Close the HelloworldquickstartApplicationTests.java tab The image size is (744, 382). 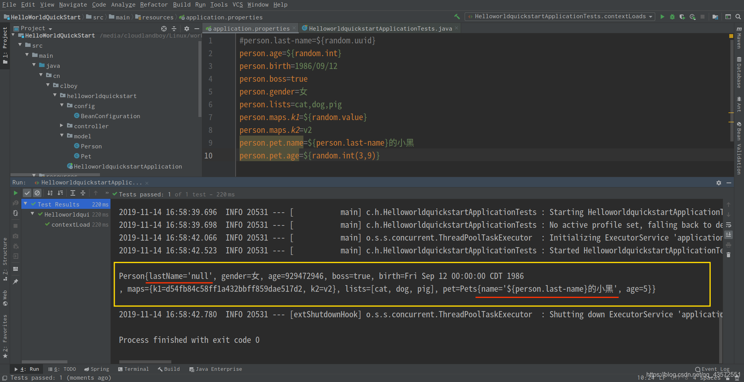[x=456, y=28]
